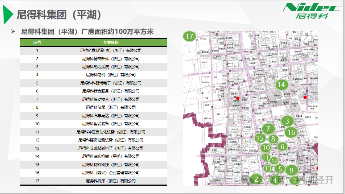345x194 pixels.
Task: Click the red dot right of marker 14
Action: [305, 97]
